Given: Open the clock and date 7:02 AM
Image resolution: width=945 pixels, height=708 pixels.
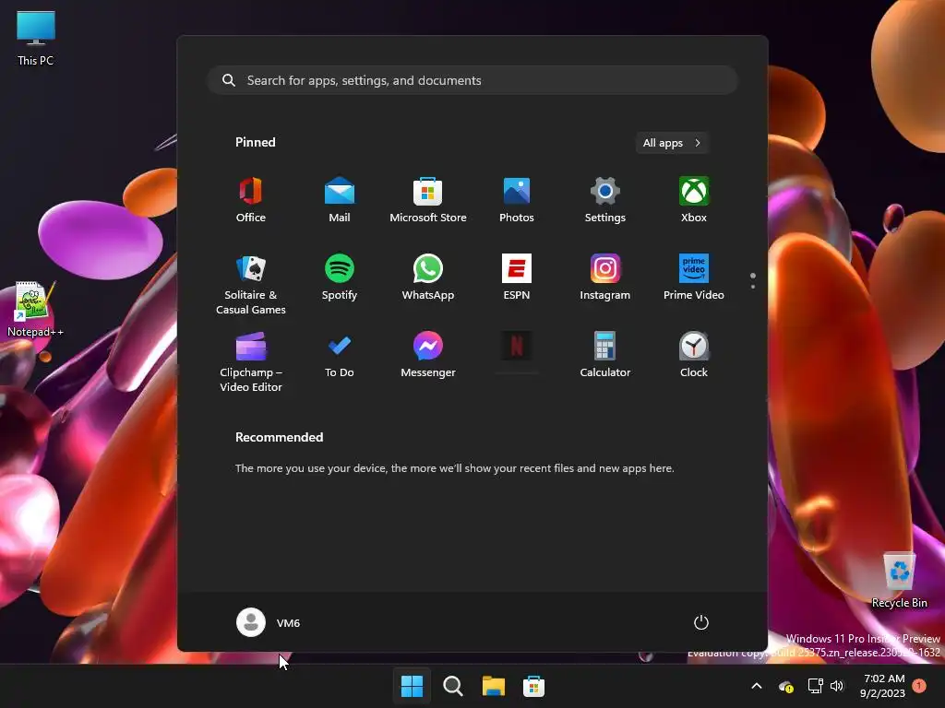Looking at the screenshot, I should (883, 686).
